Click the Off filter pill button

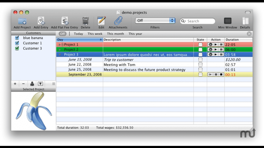pos(63,34)
